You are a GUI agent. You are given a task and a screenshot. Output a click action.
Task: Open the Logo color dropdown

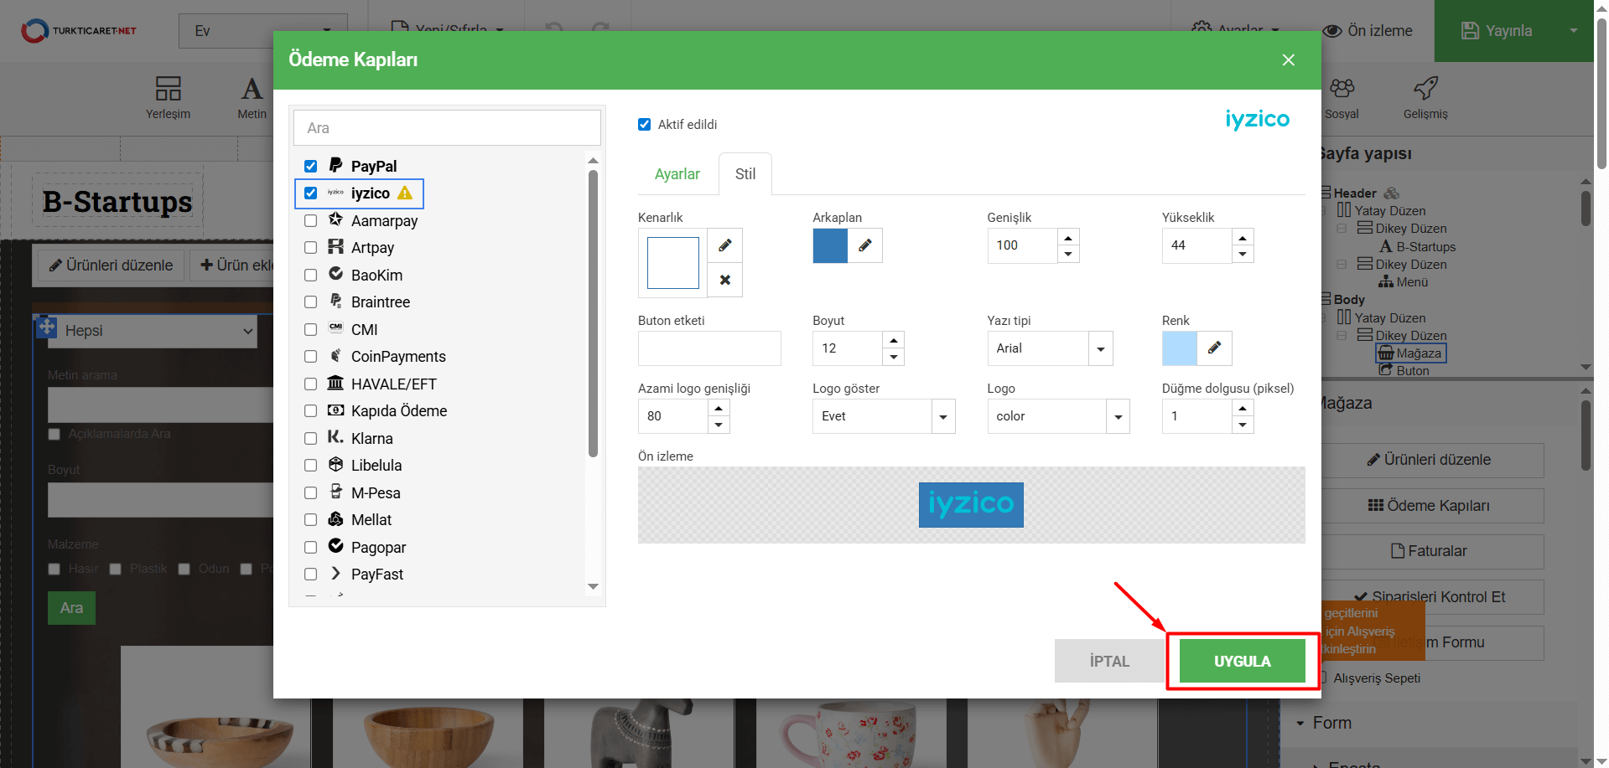pos(1118,416)
